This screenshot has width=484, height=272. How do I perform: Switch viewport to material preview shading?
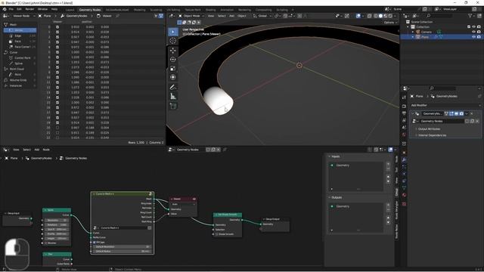[386, 16]
